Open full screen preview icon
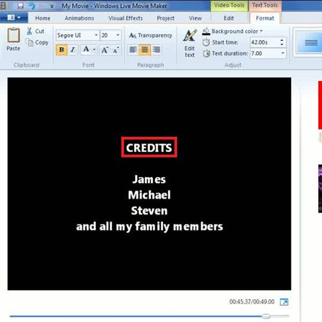The height and width of the screenshot is (322, 322). pos(284,302)
